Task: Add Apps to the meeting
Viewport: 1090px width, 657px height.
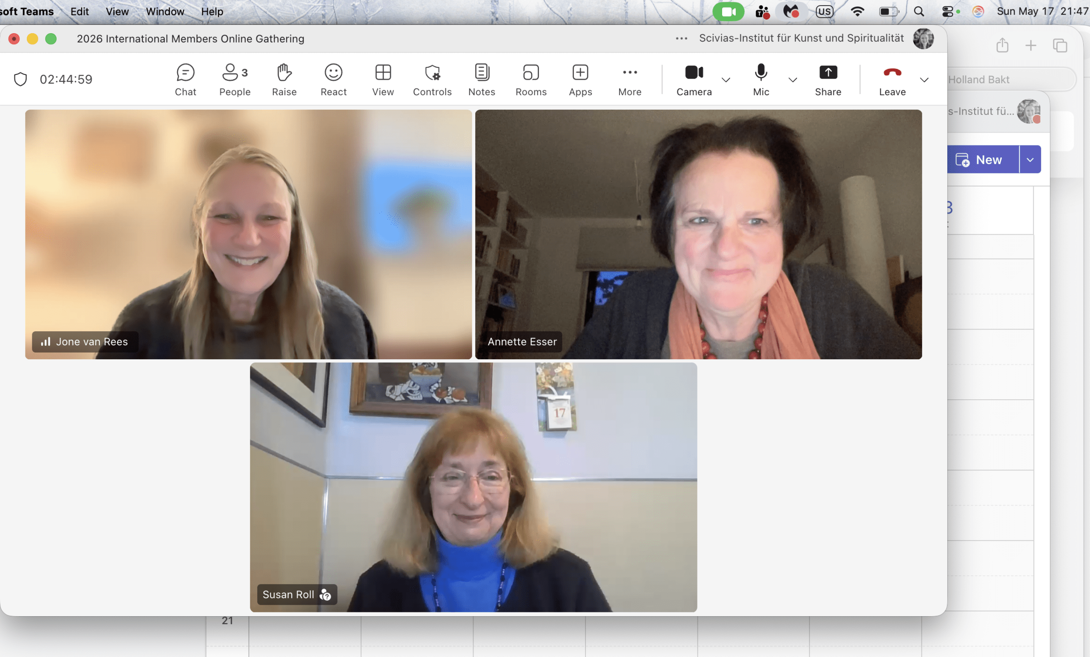Action: tap(580, 80)
